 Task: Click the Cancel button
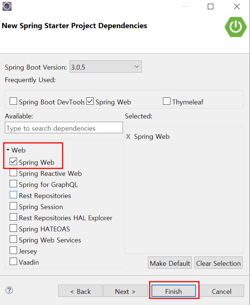222,291
